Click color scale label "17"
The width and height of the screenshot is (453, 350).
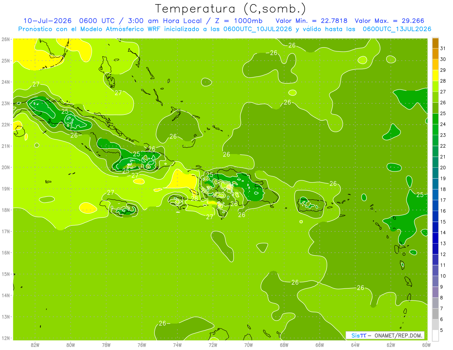(443, 200)
